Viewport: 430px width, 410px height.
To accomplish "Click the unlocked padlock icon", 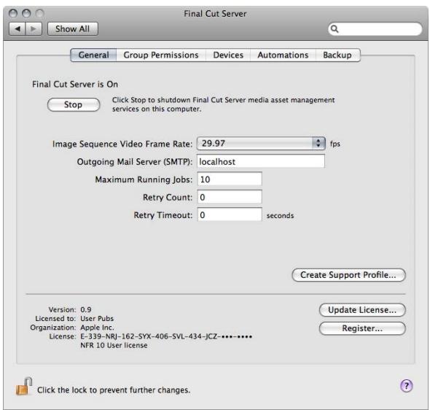I will [x=23, y=387].
